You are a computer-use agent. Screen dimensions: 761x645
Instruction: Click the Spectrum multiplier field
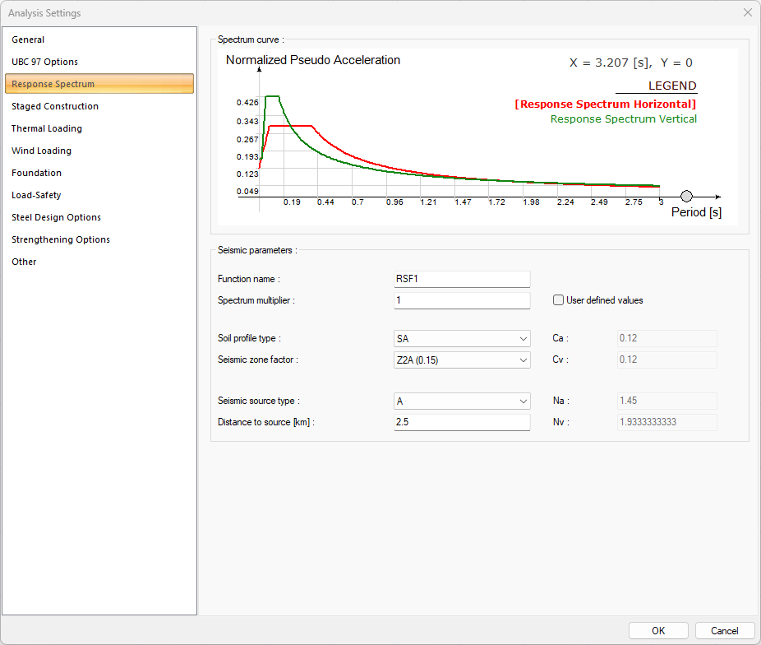(462, 300)
